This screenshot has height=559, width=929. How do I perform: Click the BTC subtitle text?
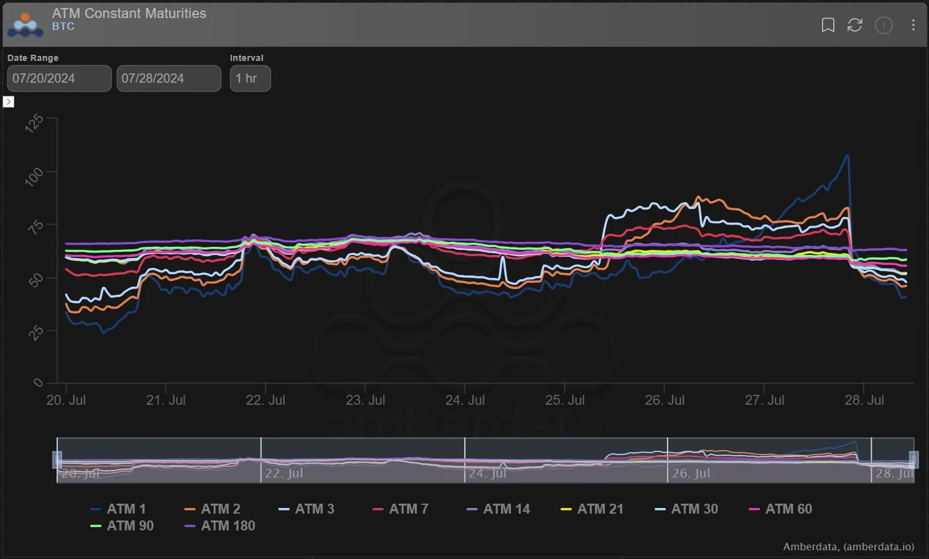(63, 27)
